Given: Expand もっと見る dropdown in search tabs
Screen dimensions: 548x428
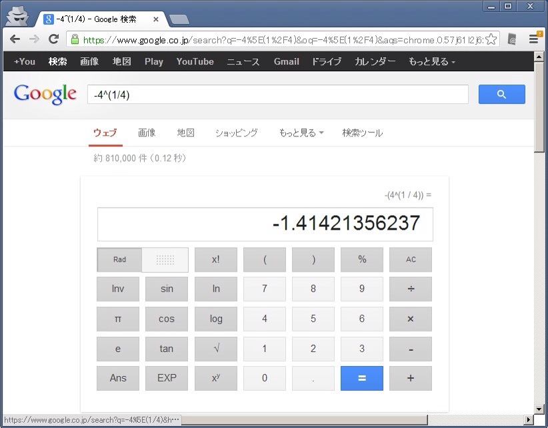Looking at the screenshot, I should (301, 133).
